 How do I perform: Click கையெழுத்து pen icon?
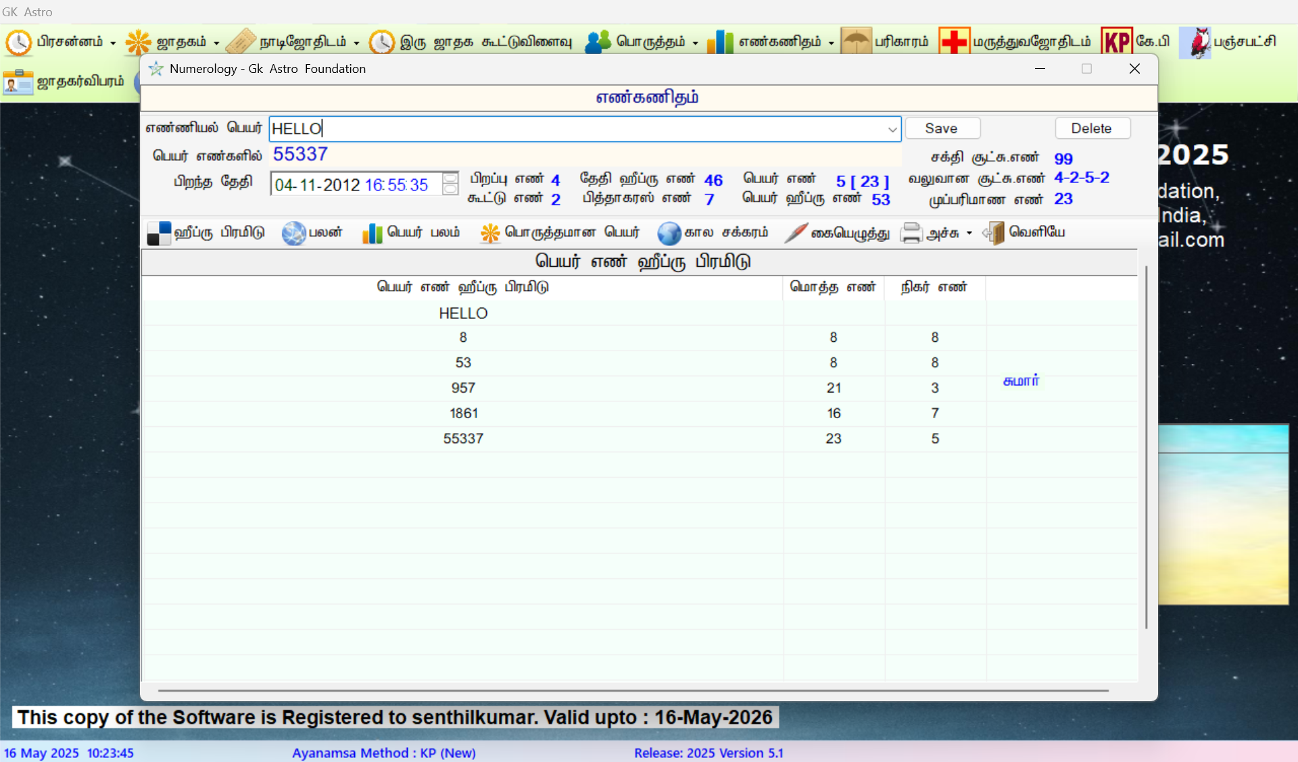coord(796,233)
